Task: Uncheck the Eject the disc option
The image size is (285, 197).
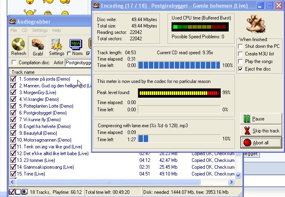Action: coord(240,69)
